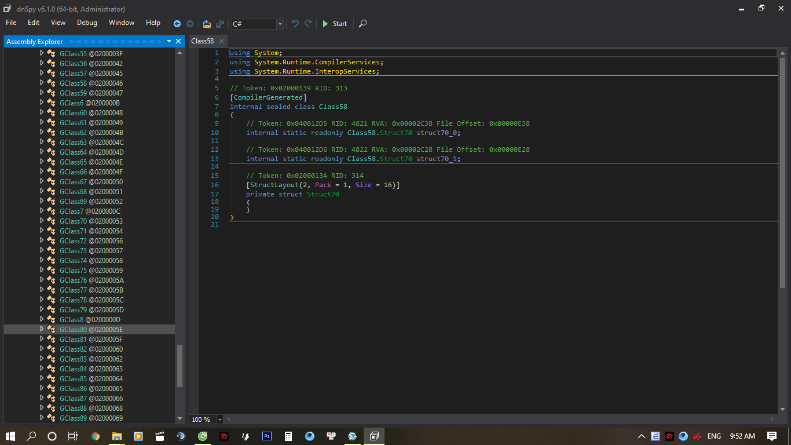This screenshot has width=791, height=445.
Task: Open Photoshop from the taskbar
Action: [x=267, y=436]
